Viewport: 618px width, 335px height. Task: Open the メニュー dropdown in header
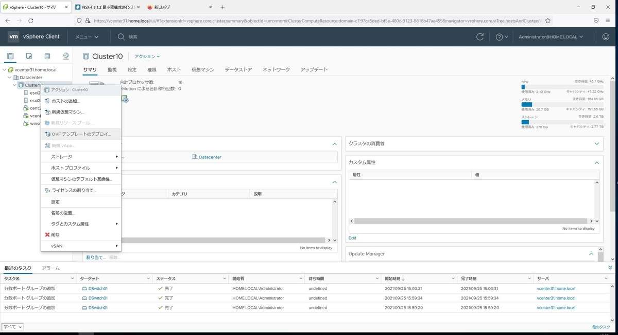[x=87, y=37]
